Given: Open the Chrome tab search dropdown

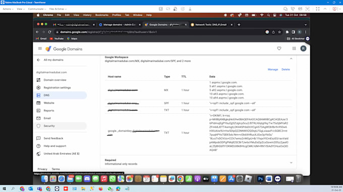Looking at the screenshot, I should [x=306, y=25].
